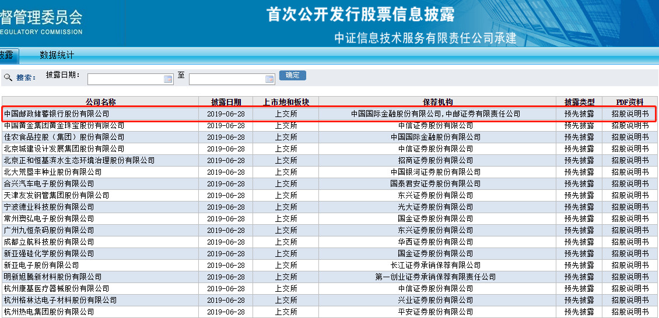Image resolution: width=659 pixels, height=318 pixels.
Task: Click company name 广州九恒条码股份有限公司
Action: pyautogui.click(x=49, y=231)
